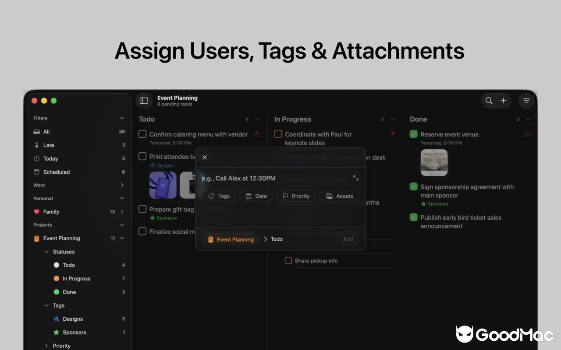
Task: Show Late tasks filter
Action: (79, 145)
